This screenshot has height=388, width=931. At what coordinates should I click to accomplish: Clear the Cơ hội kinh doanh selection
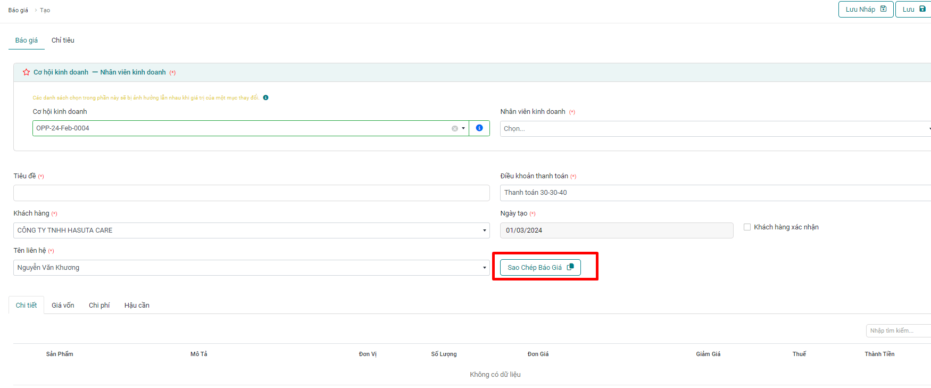454,129
